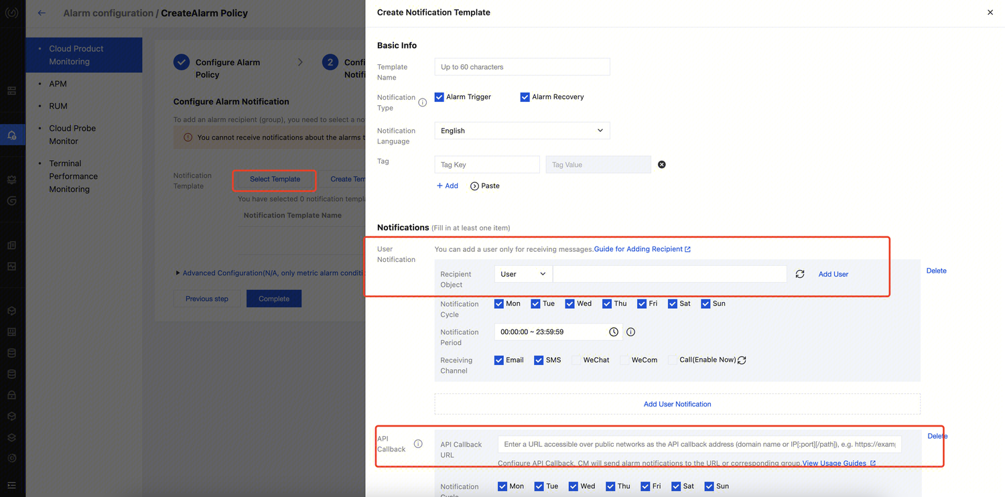Viewport: 1005px width, 497px height.
Task: Click the Add User Notification link
Action: 677,404
